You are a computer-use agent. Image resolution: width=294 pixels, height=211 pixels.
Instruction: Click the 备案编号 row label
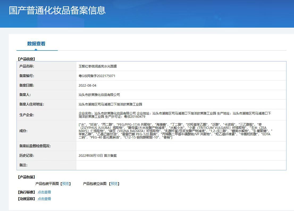pos(27,76)
